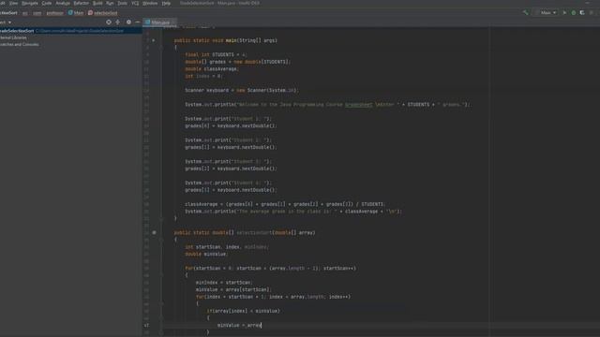Image resolution: width=600 pixels, height=337 pixels.
Task: Click the Build Project hammer icon
Action: click(525, 12)
